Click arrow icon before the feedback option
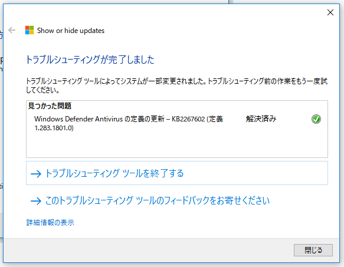Image resolution: width=344 pixels, height=267 pixels. [x=36, y=201]
